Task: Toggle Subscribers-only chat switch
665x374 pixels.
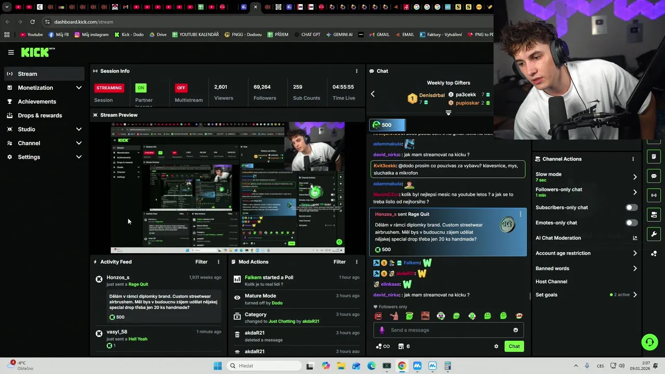Action: click(631, 207)
